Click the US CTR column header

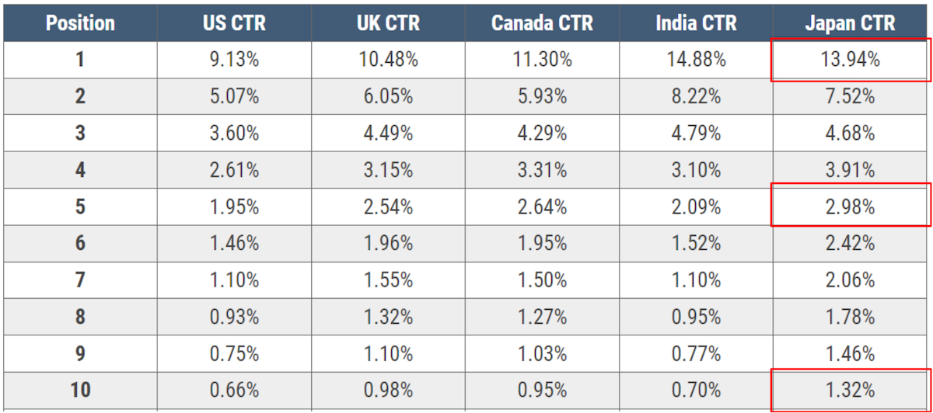click(234, 23)
